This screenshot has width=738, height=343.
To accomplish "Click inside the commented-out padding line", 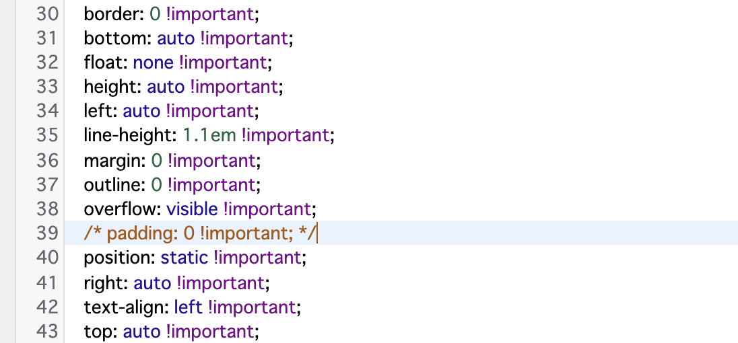I will pyautogui.click(x=199, y=233).
